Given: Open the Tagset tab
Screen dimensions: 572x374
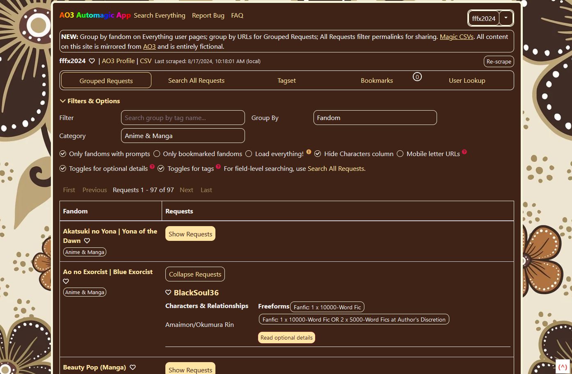Looking at the screenshot, I should tap(286, 81).
